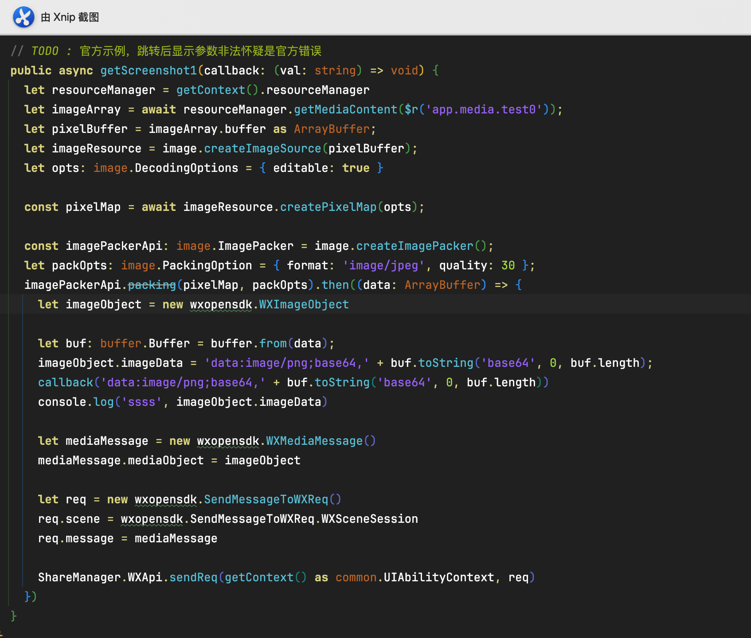751x638 pixels.
Task: Click the 'callback' function call
Action: tap(66, 382)
